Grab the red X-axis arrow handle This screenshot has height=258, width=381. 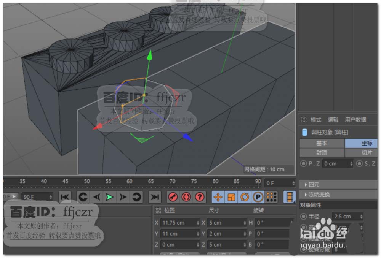click(98, 127)
